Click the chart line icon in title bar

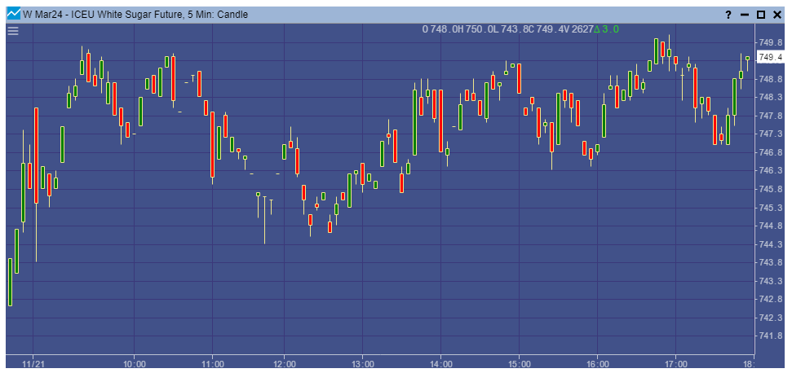(x=14, y=14)
